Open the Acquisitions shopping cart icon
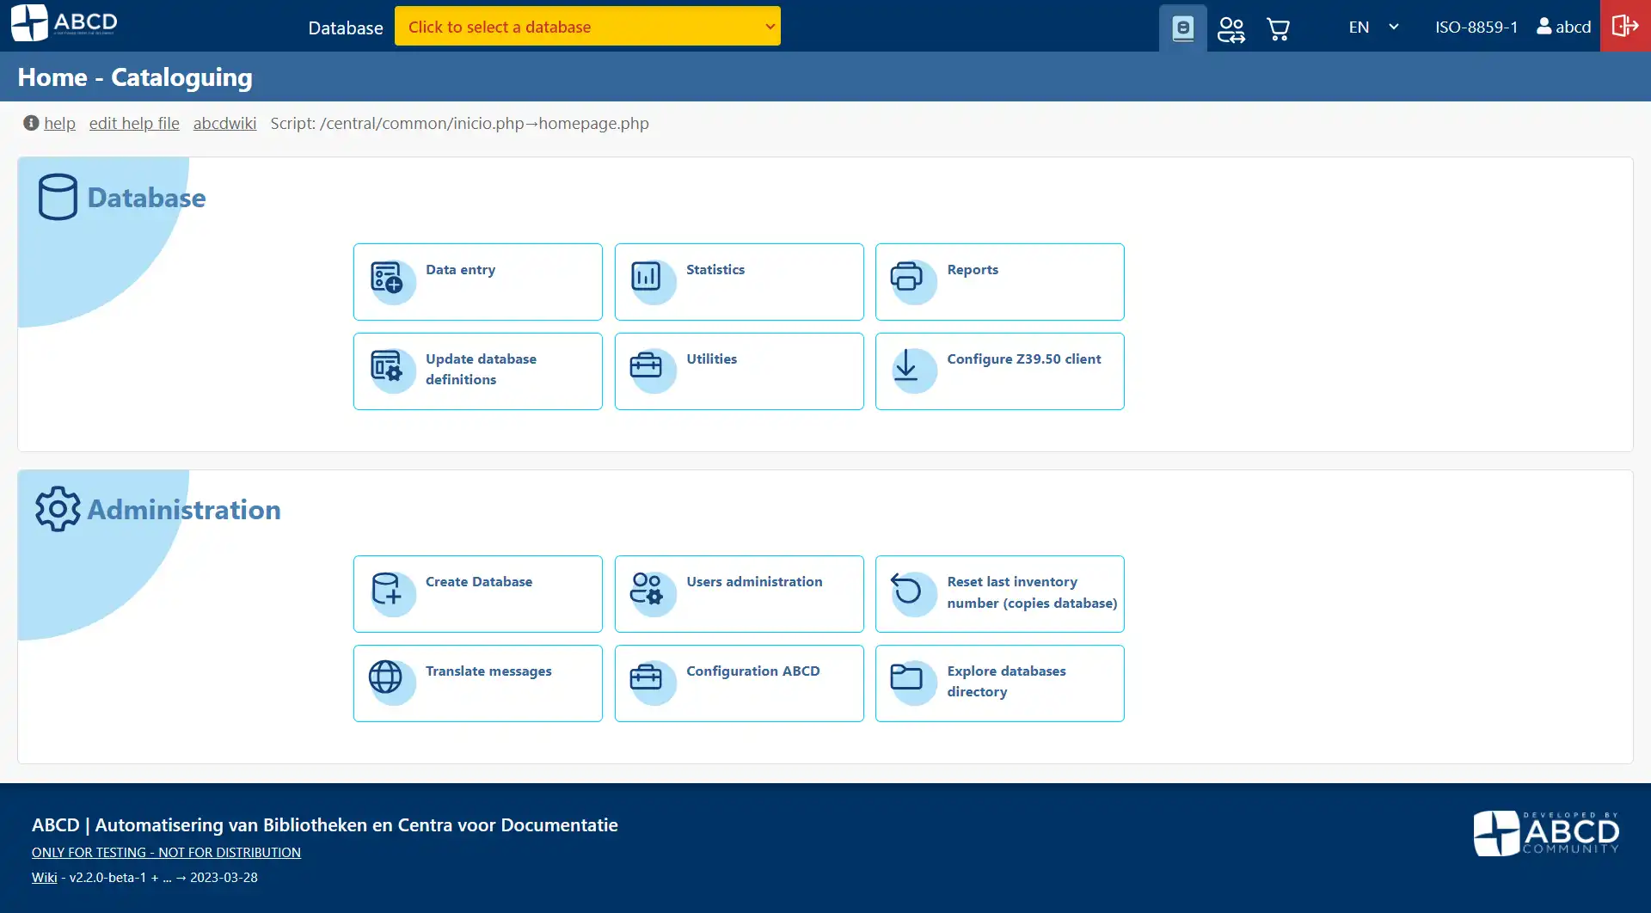The height and width of the screenshot is (913, 1651). 1278,29
